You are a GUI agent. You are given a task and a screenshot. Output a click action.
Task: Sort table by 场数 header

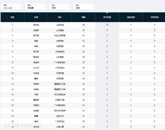coord(83,17)
